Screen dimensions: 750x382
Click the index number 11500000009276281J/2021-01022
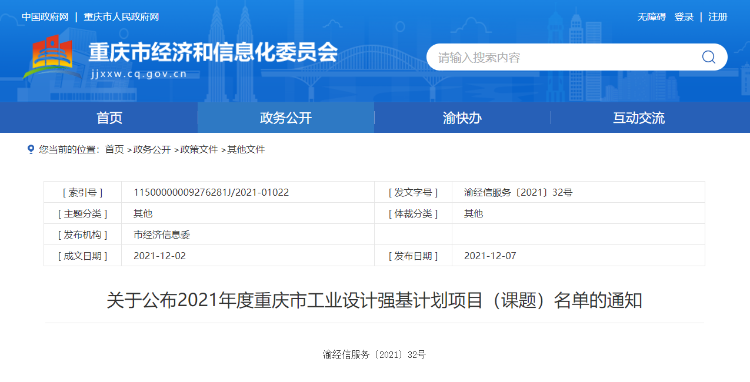point(211,192)
